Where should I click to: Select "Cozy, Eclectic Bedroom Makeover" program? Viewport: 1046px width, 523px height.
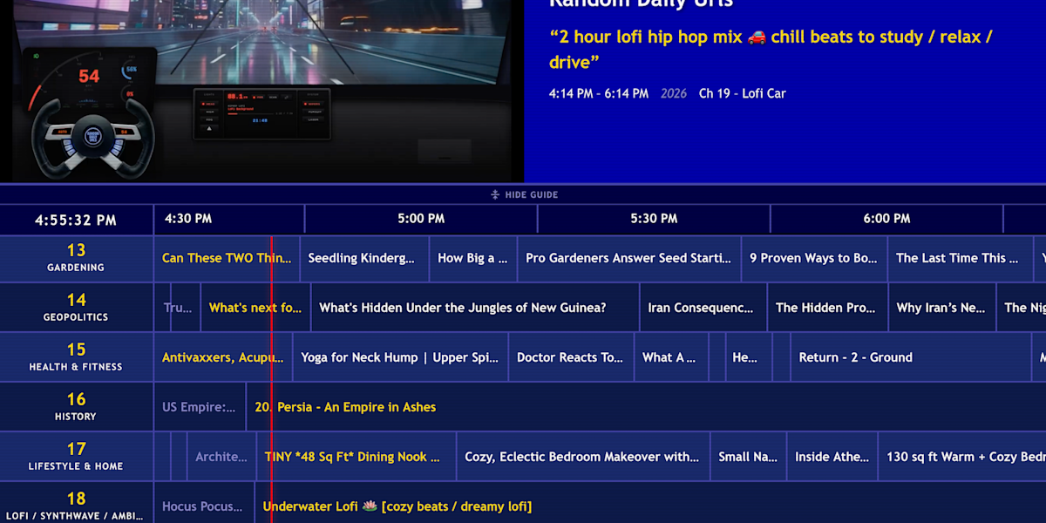(581, 457)
